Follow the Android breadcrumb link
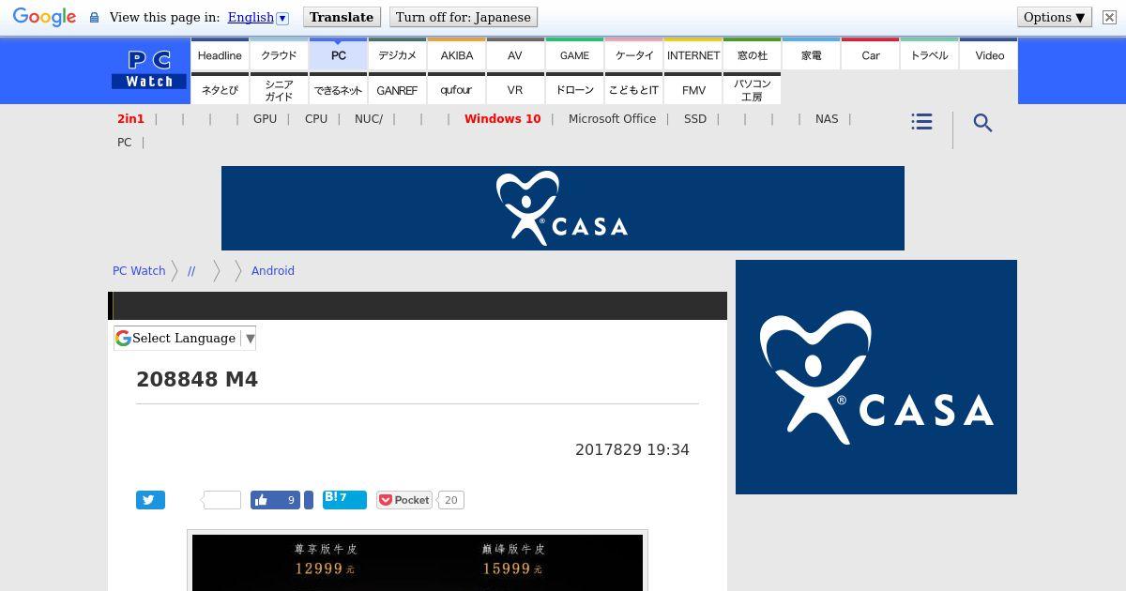This screenshot has height=591, width=1126. pyautogui.click(x=273, y=270)
